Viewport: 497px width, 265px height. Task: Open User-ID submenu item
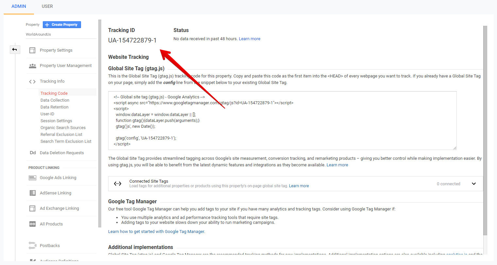47,114
